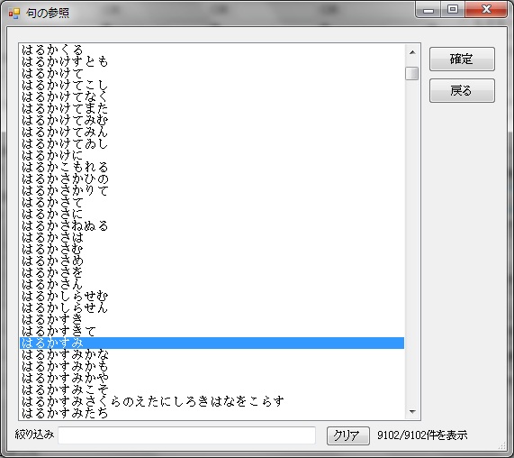
Task: Select list entry はるかけすとも
Action: coord(212,61)
